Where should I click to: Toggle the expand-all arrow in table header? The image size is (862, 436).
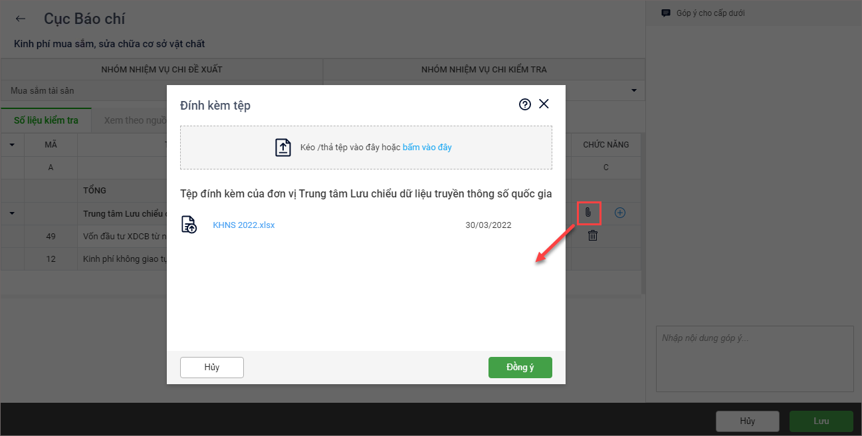click(12, 144)
